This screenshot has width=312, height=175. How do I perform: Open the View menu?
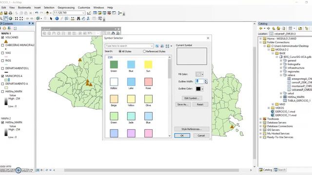click(12, 8)
